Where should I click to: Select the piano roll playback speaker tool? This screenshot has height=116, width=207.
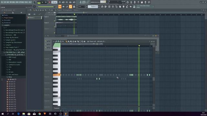[x=84, y=42]
